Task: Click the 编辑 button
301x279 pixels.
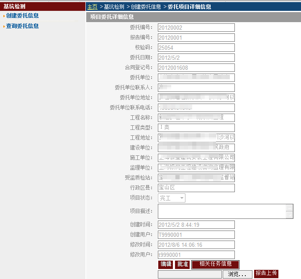Action: [x=166, y=264]
